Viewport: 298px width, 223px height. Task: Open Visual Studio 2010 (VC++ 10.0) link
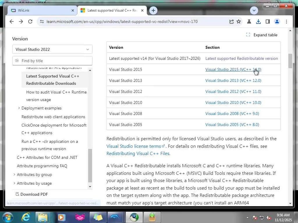pos(233,102)
